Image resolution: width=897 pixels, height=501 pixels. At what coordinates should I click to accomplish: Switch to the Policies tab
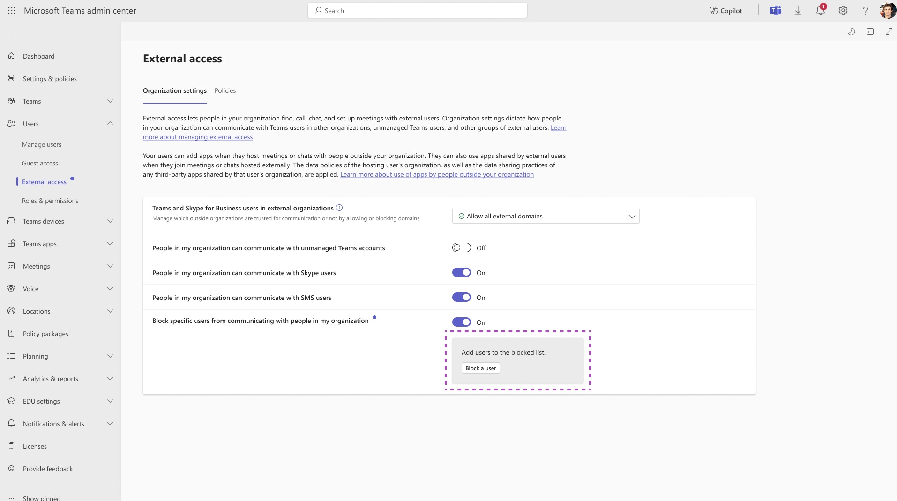(x=225, y=90)
